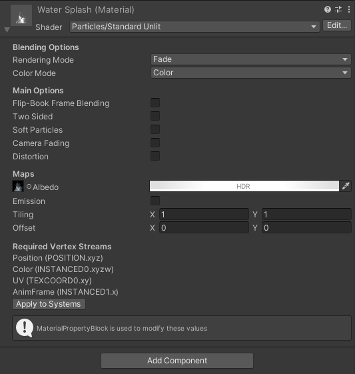The image size is (355, 374).
Task: Enable the Distortion checkbox
Action: point(155,156)
